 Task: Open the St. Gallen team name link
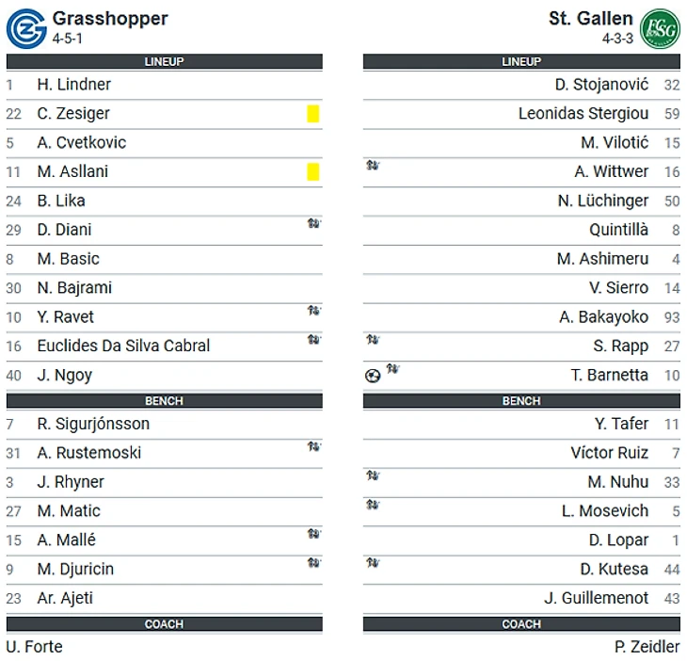(x=590, y=18)
